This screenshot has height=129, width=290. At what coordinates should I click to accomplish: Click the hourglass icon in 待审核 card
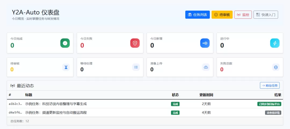click(66, 67)
